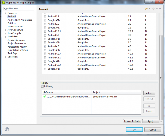Viewport: 165px width, 136px height.
Task: Click the Restore Defaults button
Action: pos(132,121)
